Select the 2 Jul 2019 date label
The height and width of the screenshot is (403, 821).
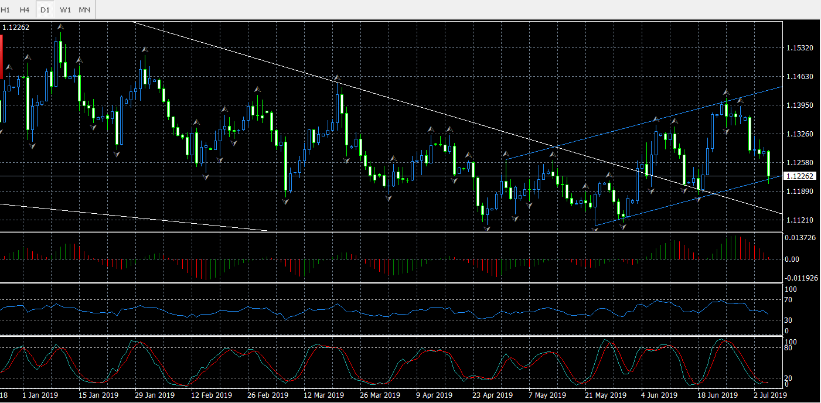pyautogui.click(x=770, y=395)
